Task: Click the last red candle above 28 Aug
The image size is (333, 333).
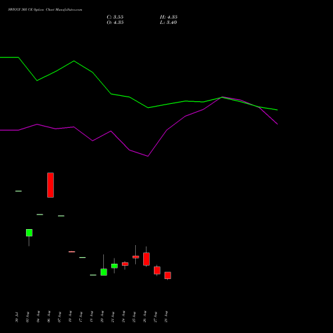Action: pos(168,275)
